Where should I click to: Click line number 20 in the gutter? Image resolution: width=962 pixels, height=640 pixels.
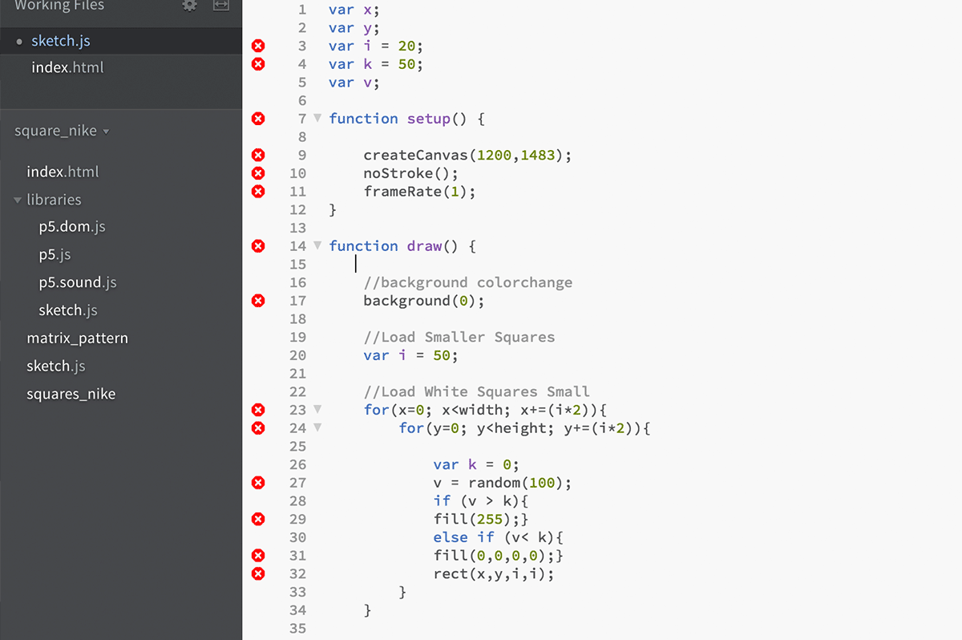point(297,355)
